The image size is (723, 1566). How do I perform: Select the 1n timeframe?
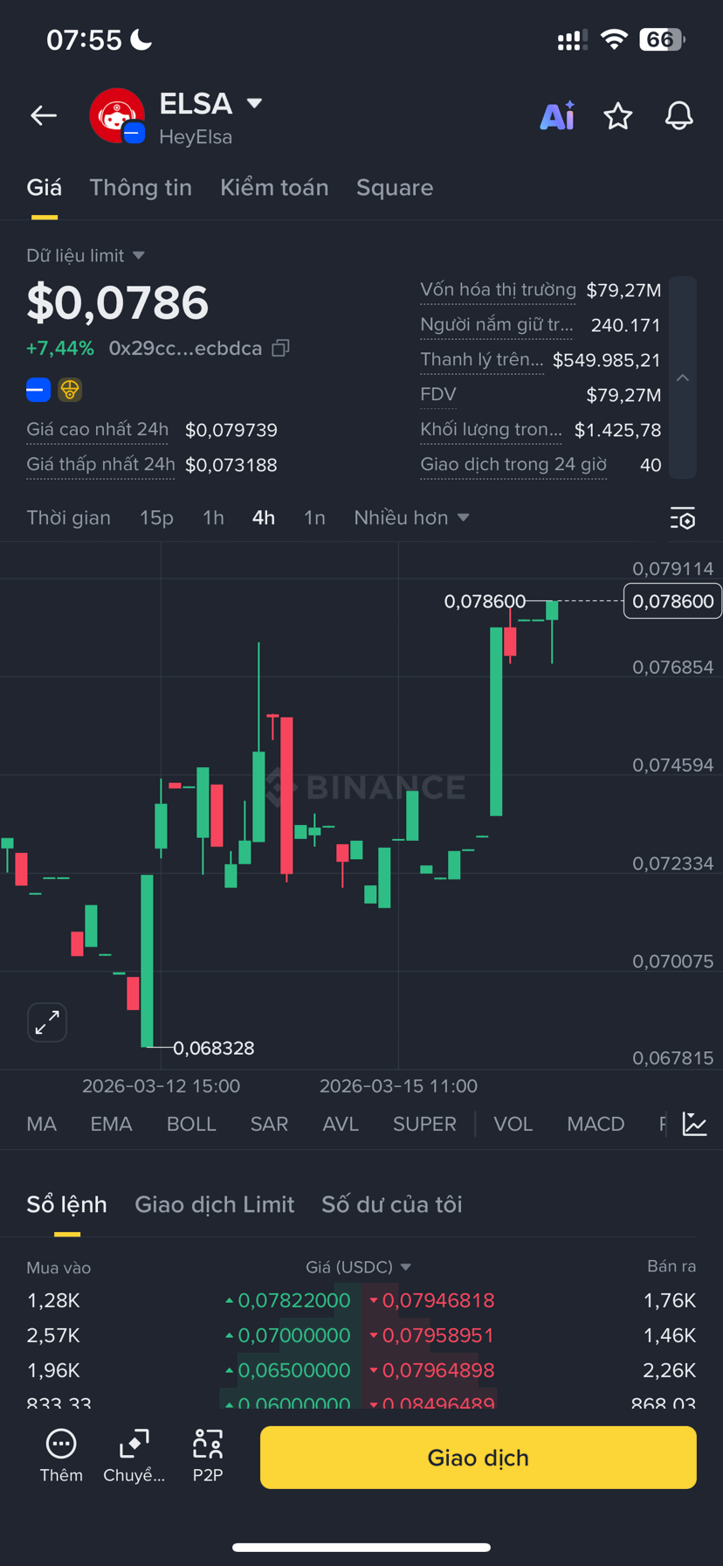click(x=314, y=518)
